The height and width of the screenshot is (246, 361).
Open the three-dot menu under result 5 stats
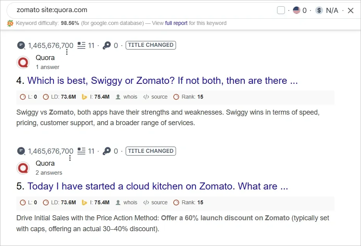tap(69, 157)
